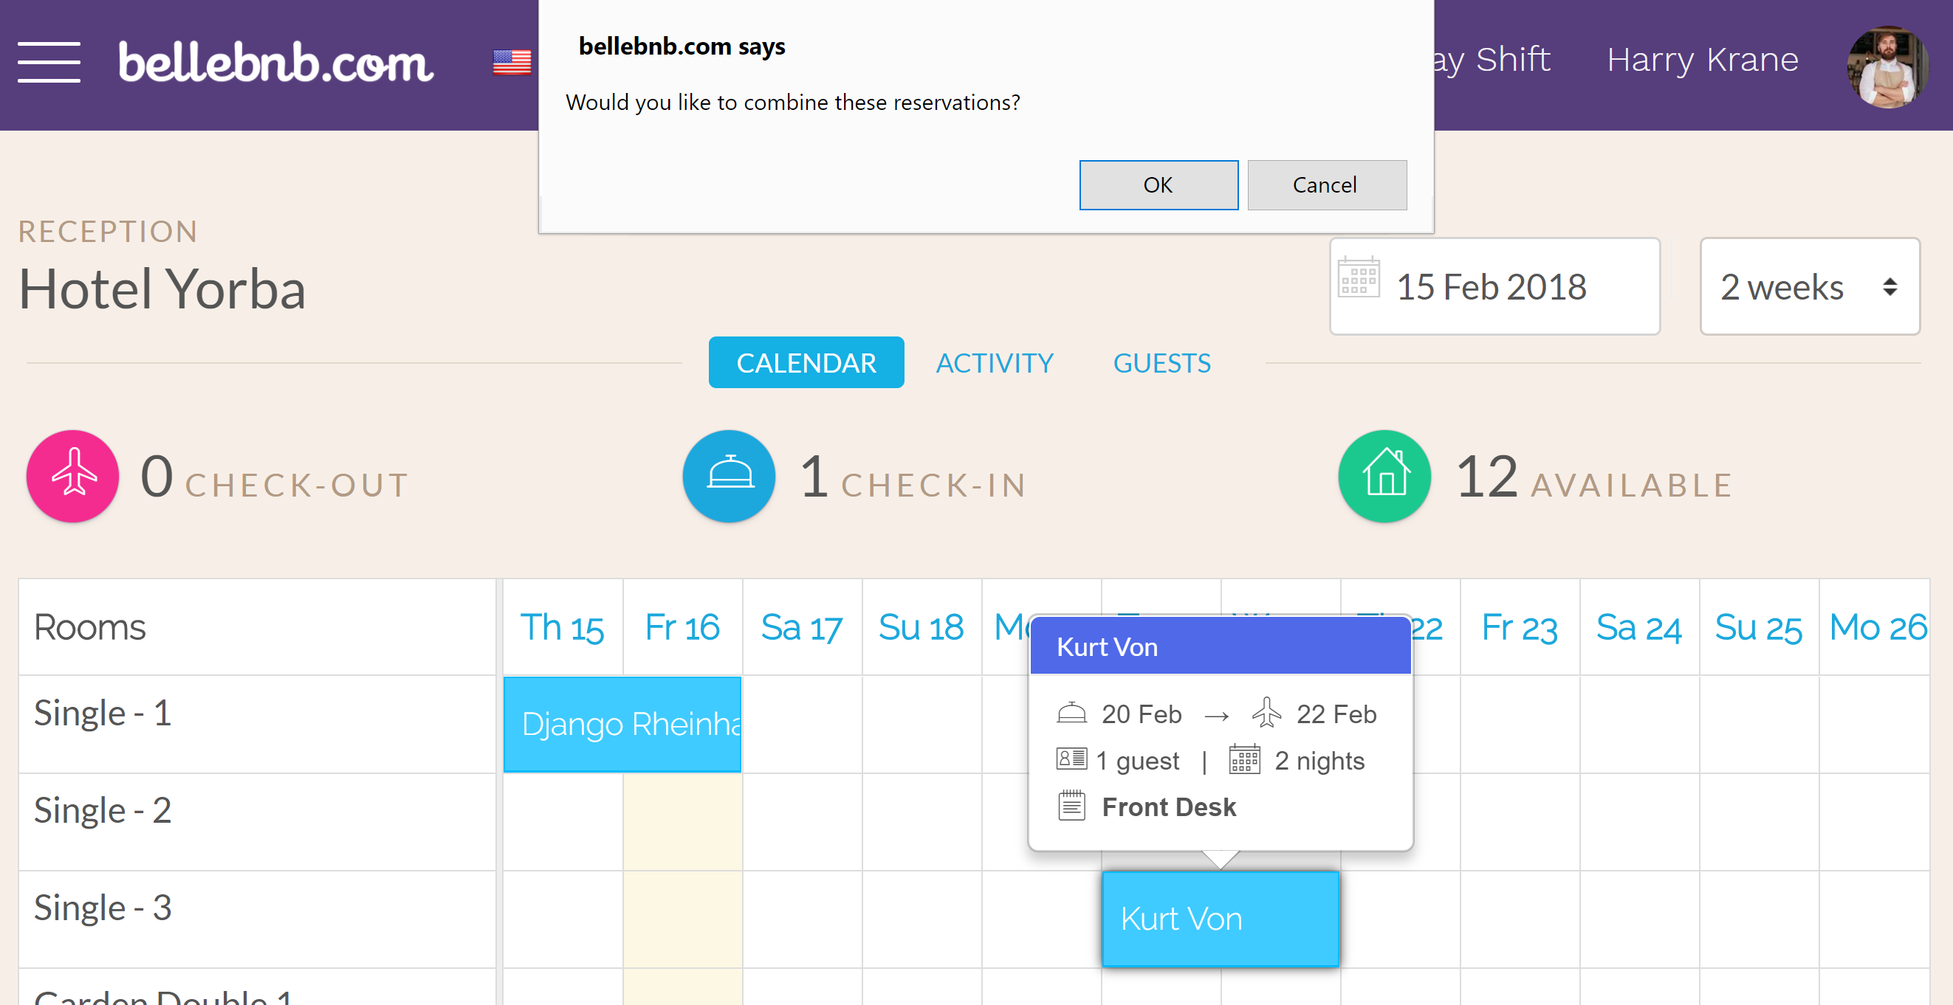
Task: Switch to the GUESTS tab
Action: [1161, 363]
